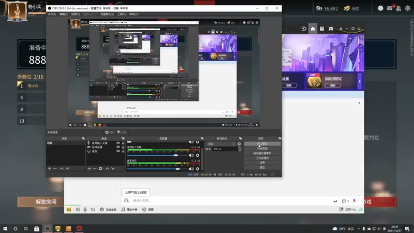Select 游戏采集 source row

click(106, 147)
